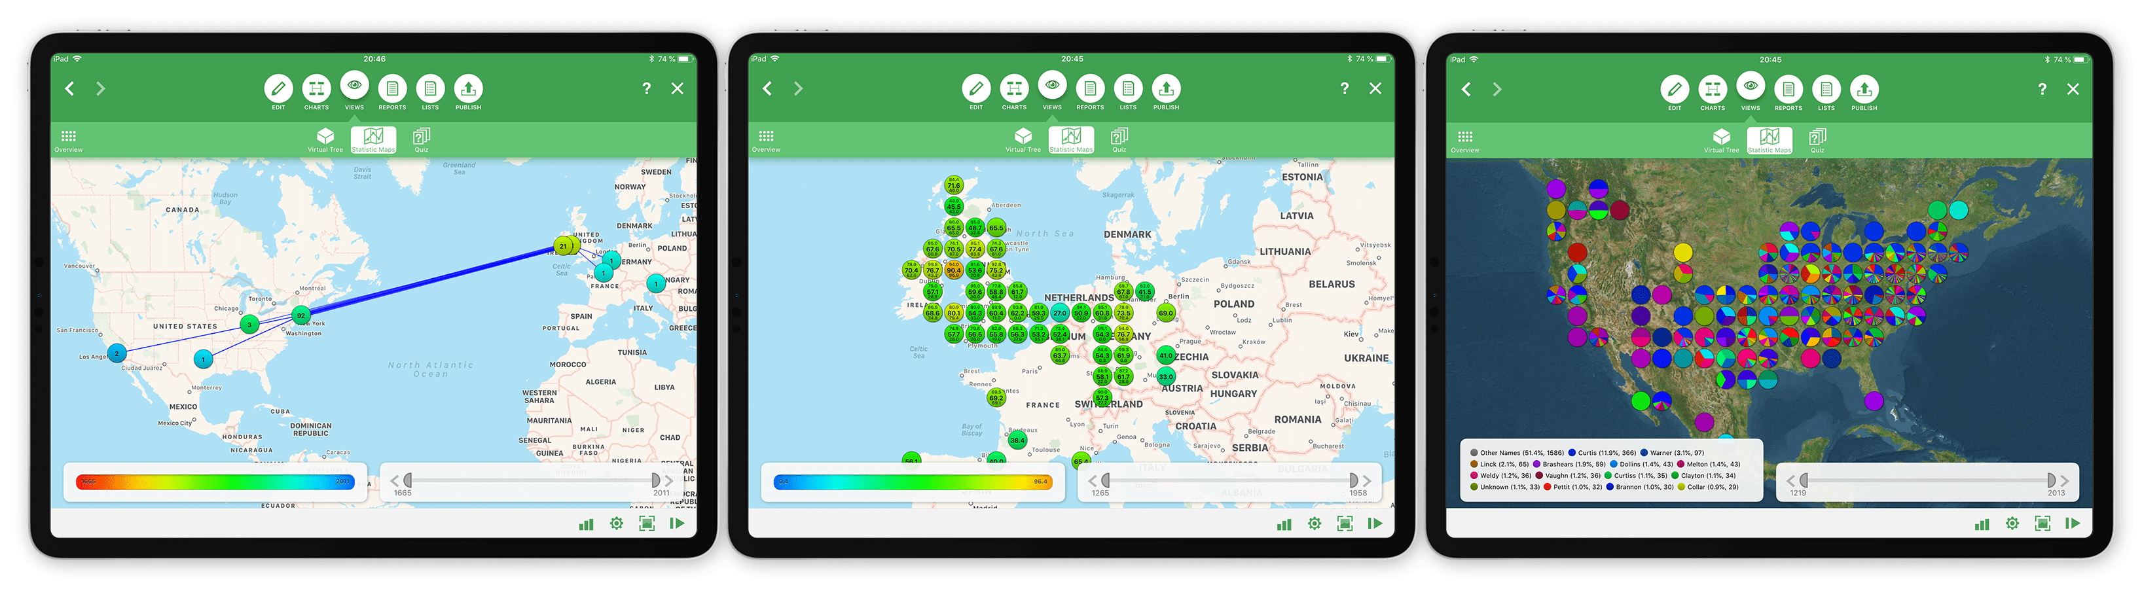Step year range forward on right iPad slider
Image resolution: width=2142 pixels, height=589 pixels.
[x=2064, y=480]
